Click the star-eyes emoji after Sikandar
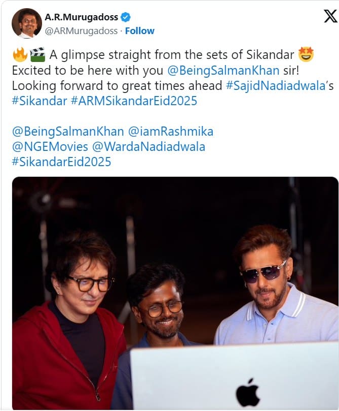 [306, 54]
